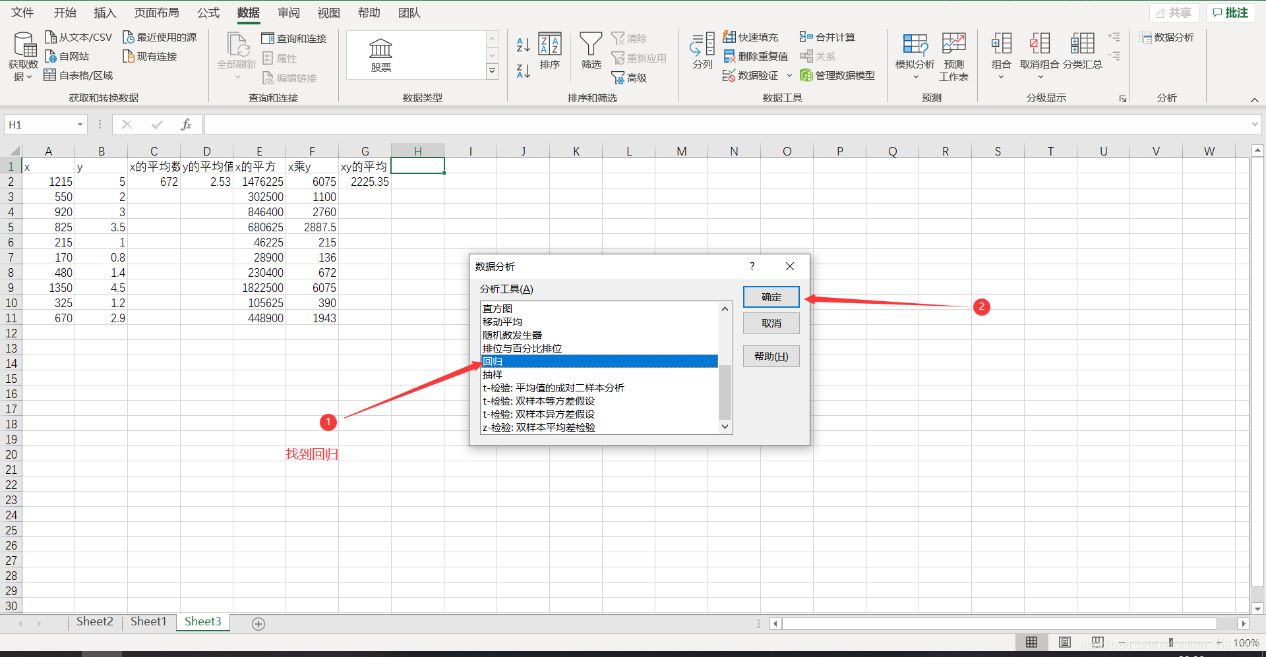Click 快速填充 (Flash Fill)

751,37
